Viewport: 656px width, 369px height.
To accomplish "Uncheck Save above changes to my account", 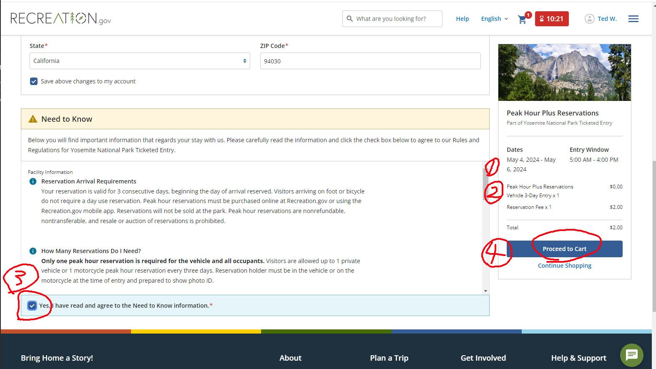I will coord(34,81).
